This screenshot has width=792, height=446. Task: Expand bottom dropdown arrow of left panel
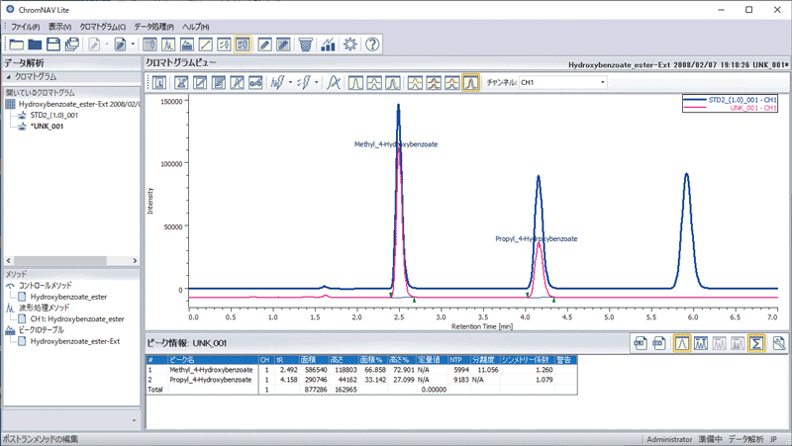[134, 420]
